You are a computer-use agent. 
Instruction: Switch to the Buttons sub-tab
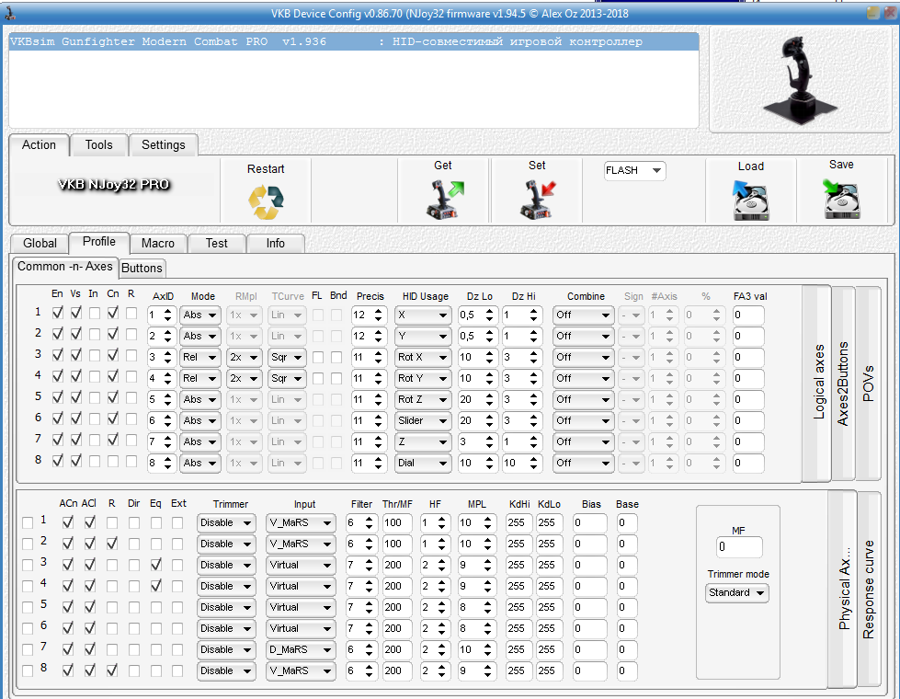pyautogui.click(x=142, y=268)
